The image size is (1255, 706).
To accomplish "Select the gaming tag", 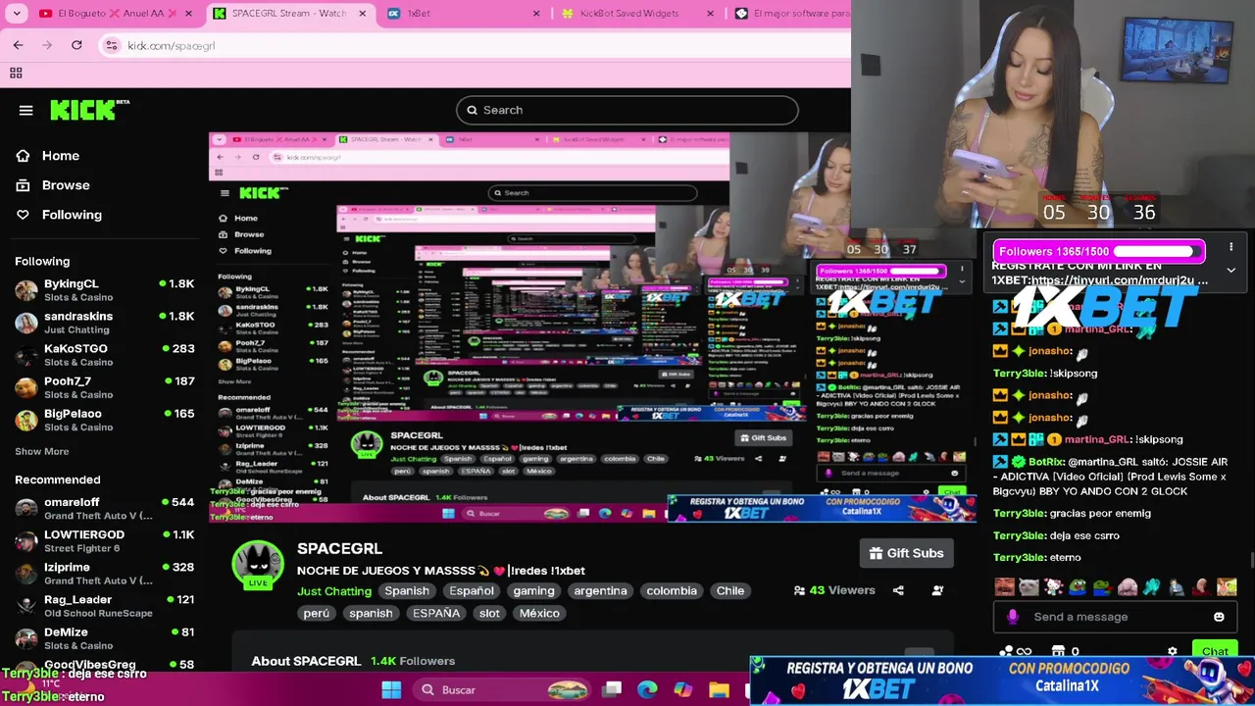I will pos(534,591).
